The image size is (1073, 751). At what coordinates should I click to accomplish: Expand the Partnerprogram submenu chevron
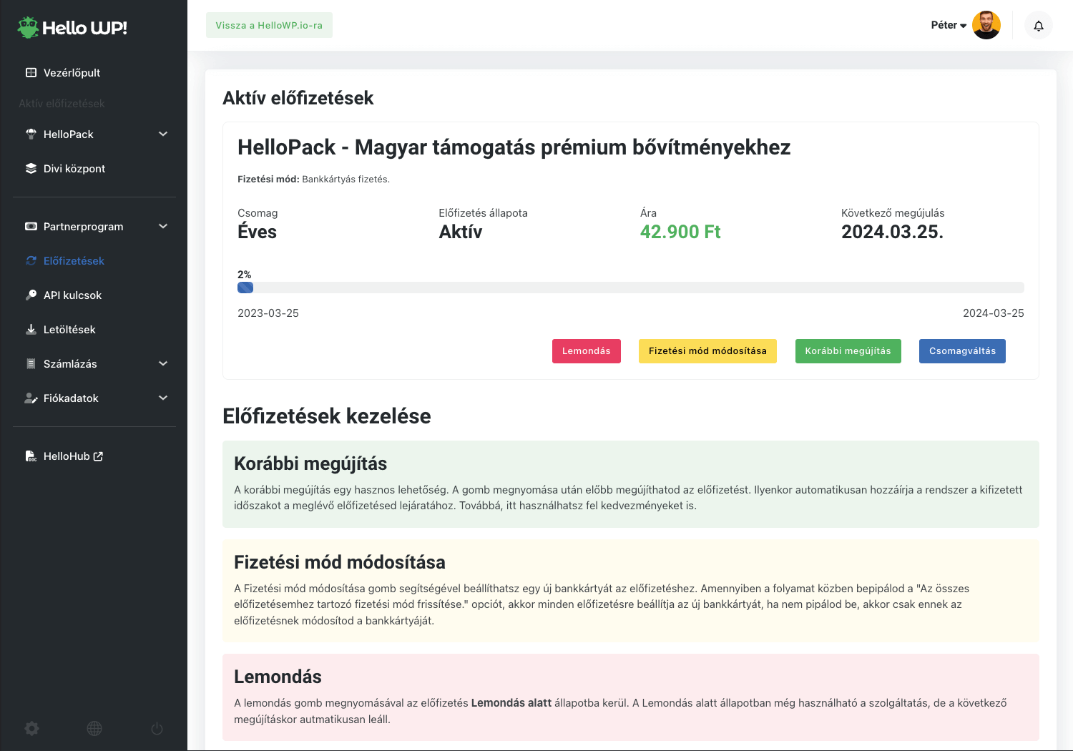163,226
